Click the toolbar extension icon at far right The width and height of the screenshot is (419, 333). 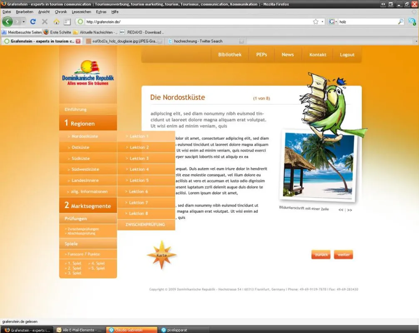click(412, 22)
